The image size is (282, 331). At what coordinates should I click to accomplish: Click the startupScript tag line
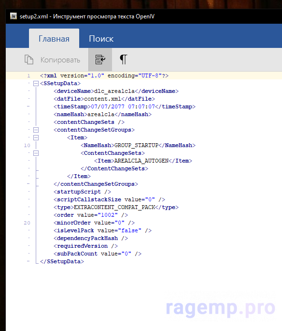(83, 192)
